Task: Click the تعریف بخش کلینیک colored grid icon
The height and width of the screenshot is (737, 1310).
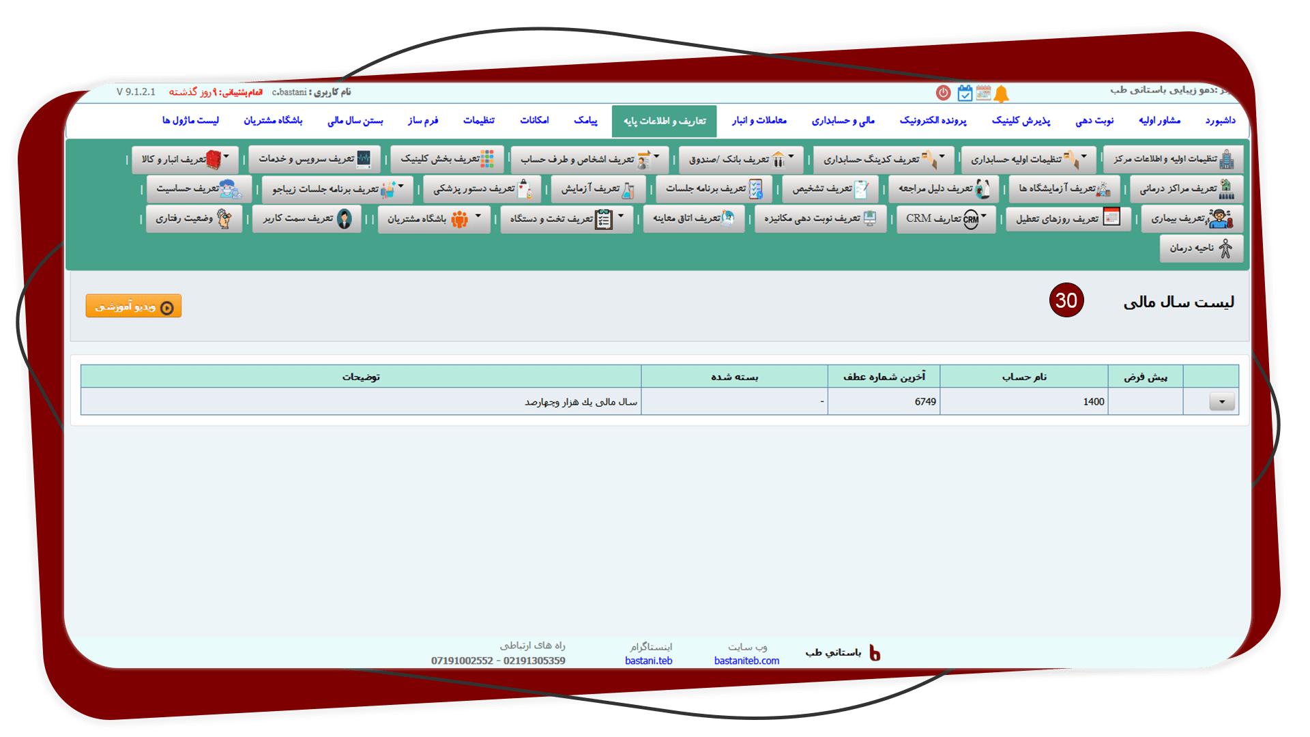Action: click(x=486, y=158)
